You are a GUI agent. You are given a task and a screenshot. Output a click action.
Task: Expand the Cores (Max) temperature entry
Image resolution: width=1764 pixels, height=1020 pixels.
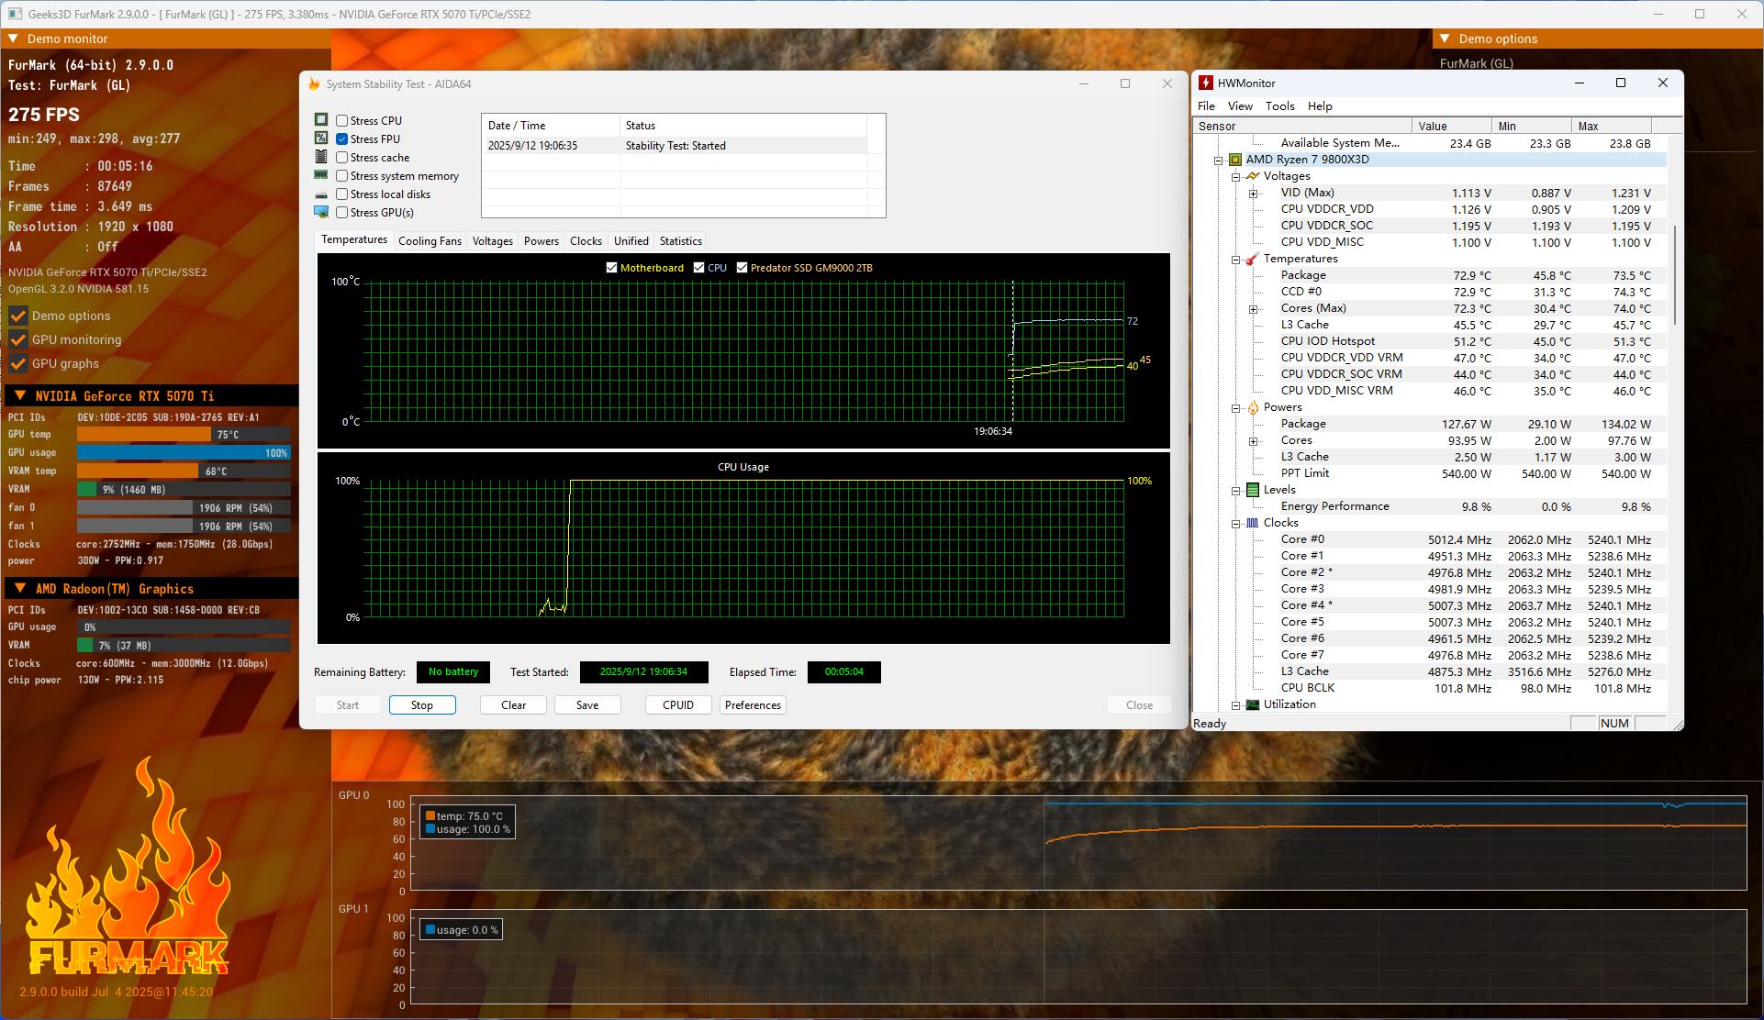click(1253, 309)
